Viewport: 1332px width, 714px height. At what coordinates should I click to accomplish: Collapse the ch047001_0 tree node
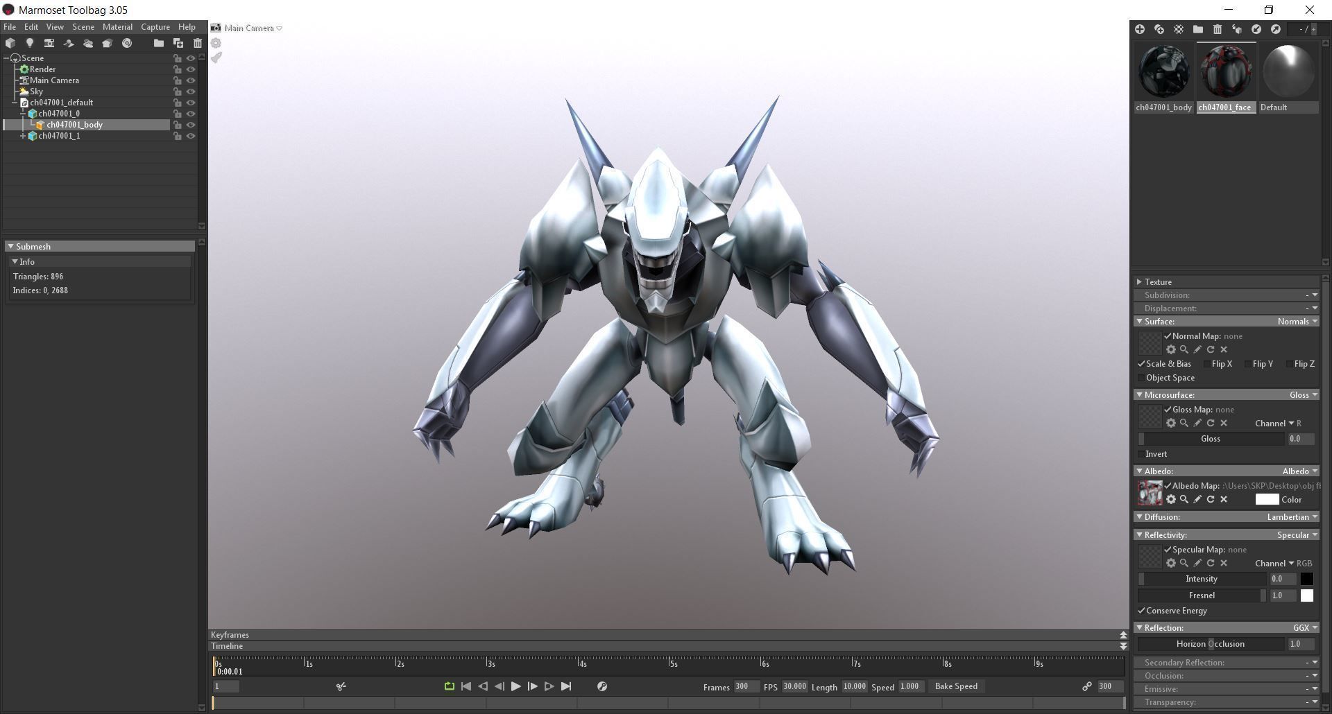(x=23, y=114)
